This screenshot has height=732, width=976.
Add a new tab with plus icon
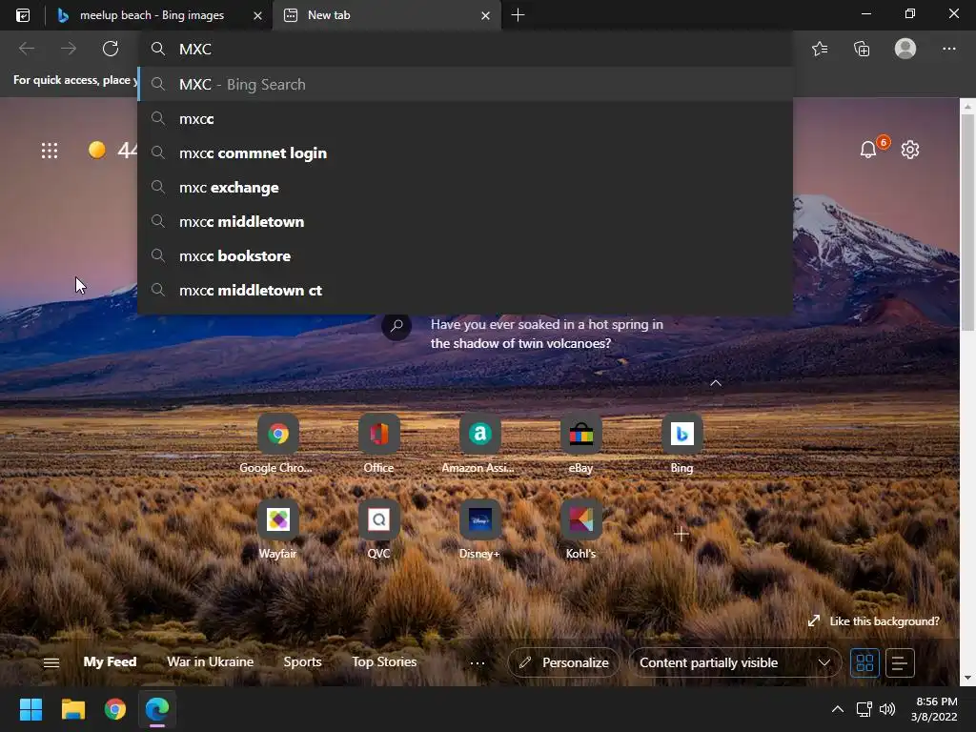518,15
